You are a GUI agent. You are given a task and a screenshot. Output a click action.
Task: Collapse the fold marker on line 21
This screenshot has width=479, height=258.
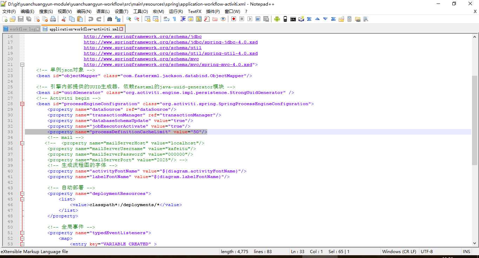pos(22,64)
